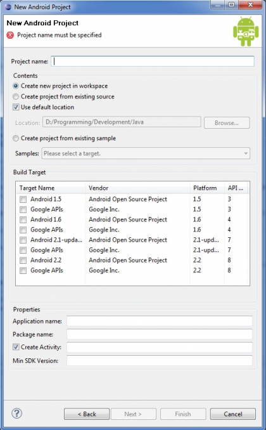
Task: Check the Android 2.2 build target
Action: [23, 260]
